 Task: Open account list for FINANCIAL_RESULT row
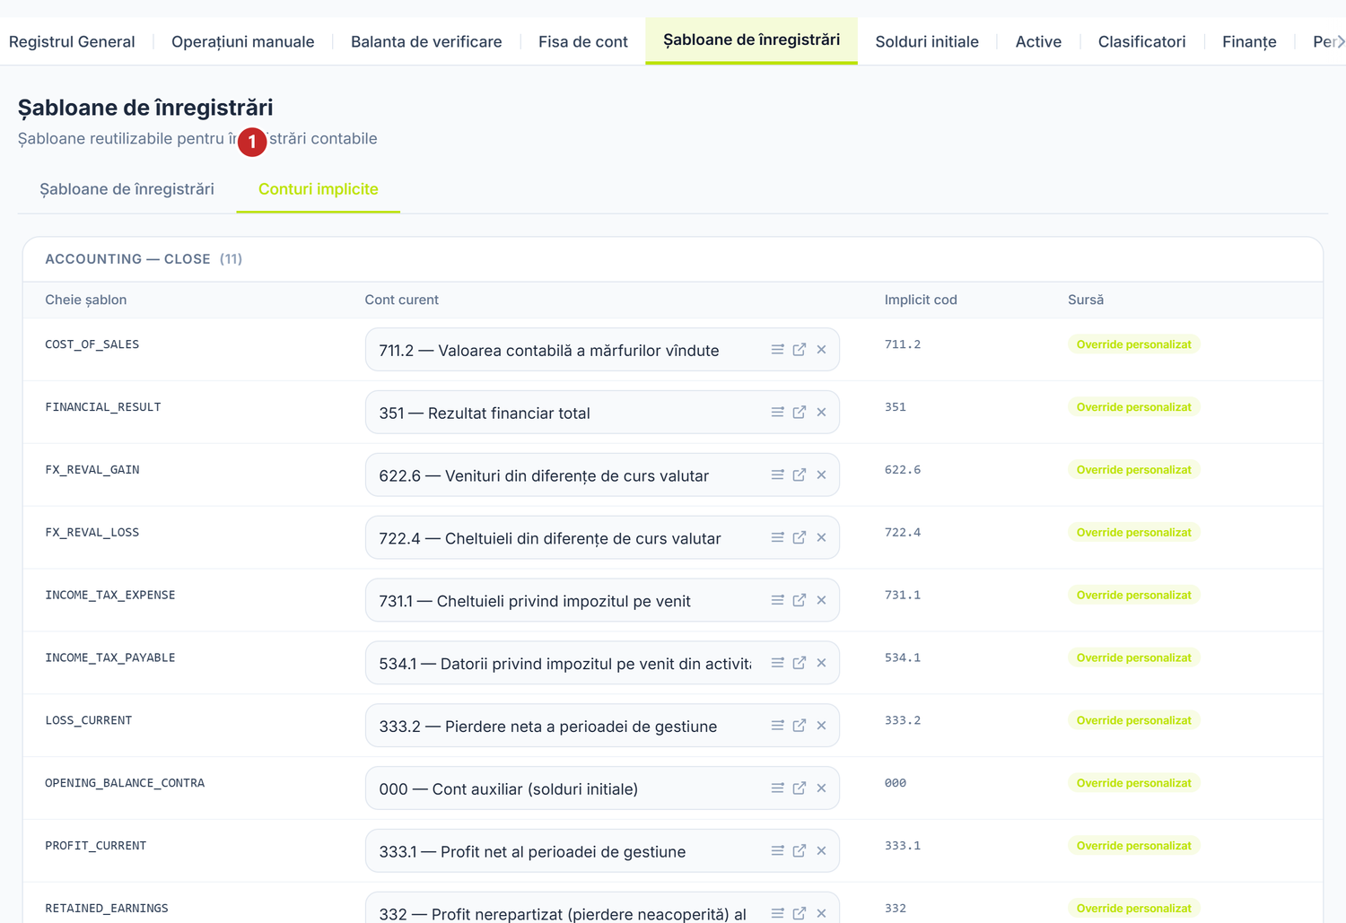pos(777,413)
